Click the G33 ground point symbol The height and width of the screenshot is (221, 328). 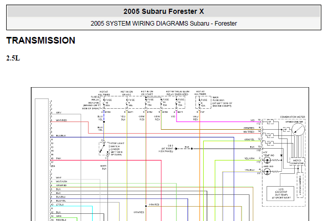pyautogui.click(x=176, y=149)
